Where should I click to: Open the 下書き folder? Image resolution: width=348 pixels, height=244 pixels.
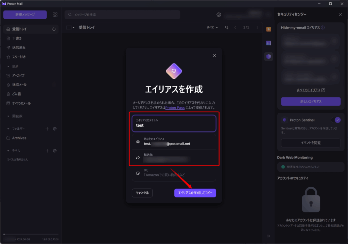click(31, 38)
